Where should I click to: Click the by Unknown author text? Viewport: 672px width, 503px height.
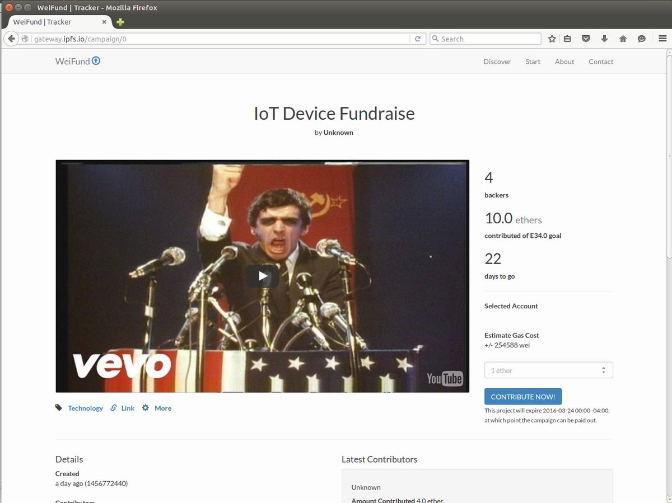334,133
